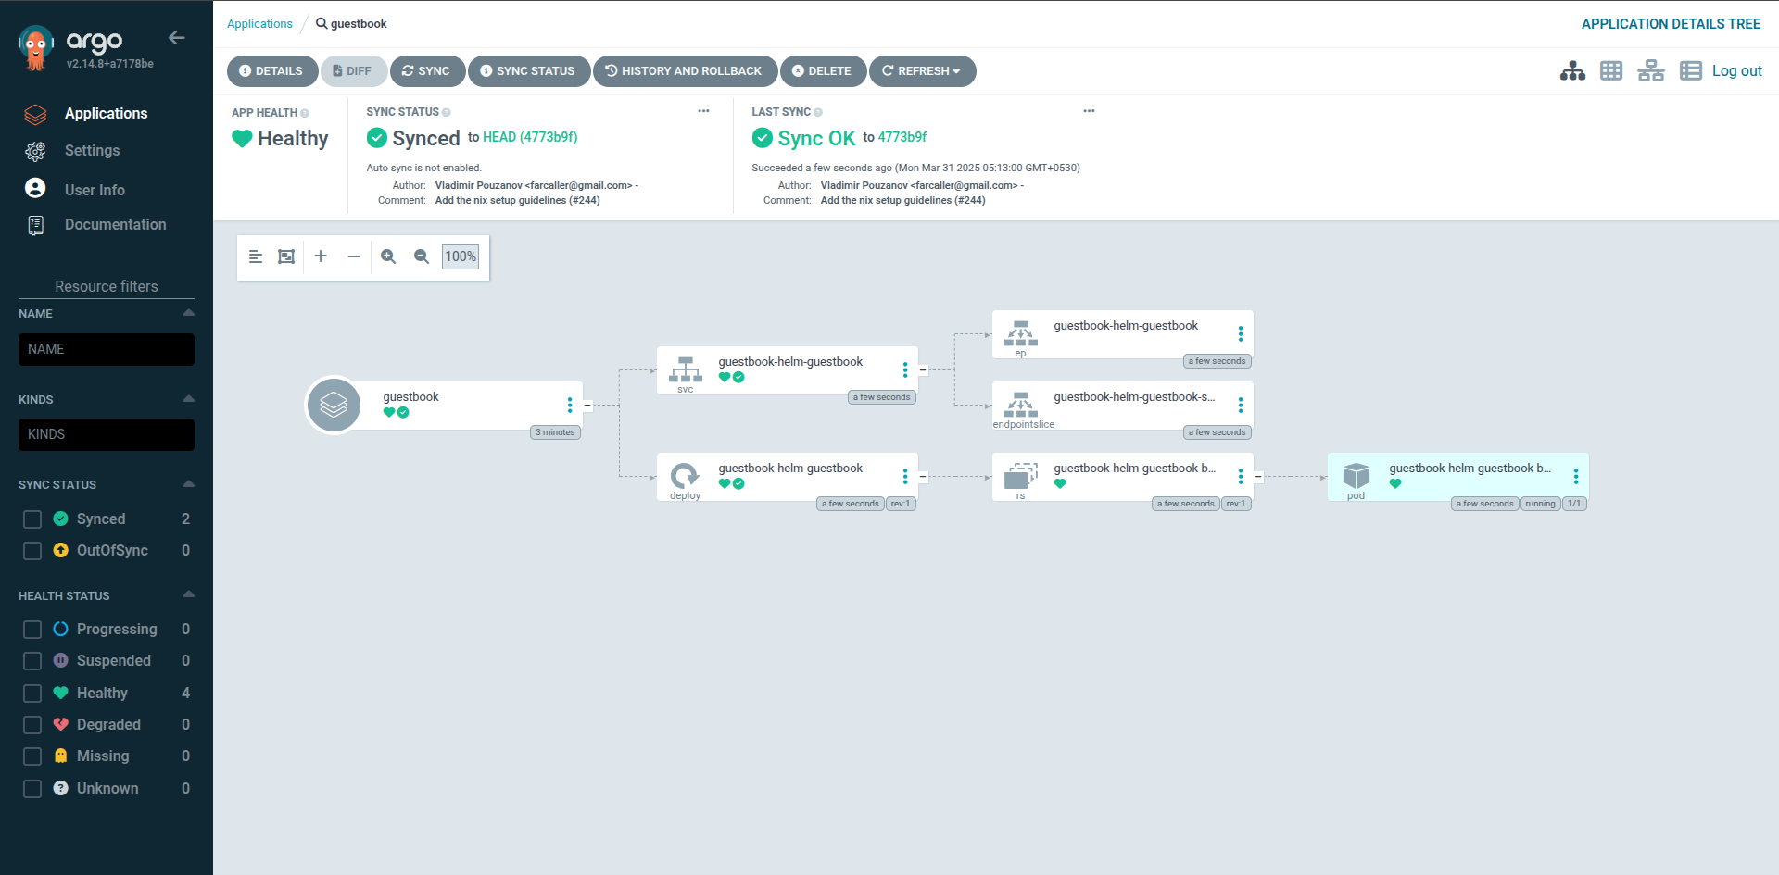Select the ep endpoint node icon
This screenshot has width=1779, height=875.
[1021, 333]
